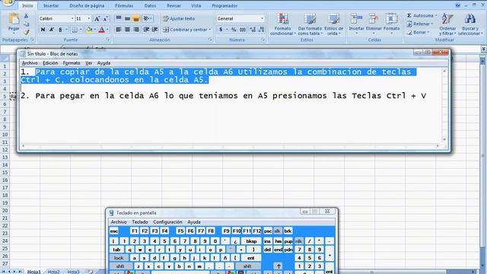Increase the cell indent
The image size is (487, 274).
[x=155, y=30]
